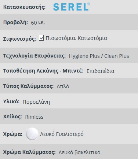Click the Κατασκευαστής label
The height and width of the screenshot is (159, 138).
click(24, 7)
